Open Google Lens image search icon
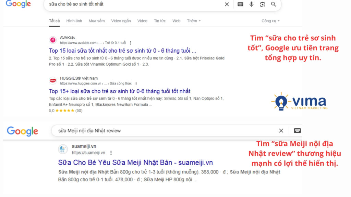Image resolution: width=351 pixels, height=197 pixels. click(x=262, y=4)
